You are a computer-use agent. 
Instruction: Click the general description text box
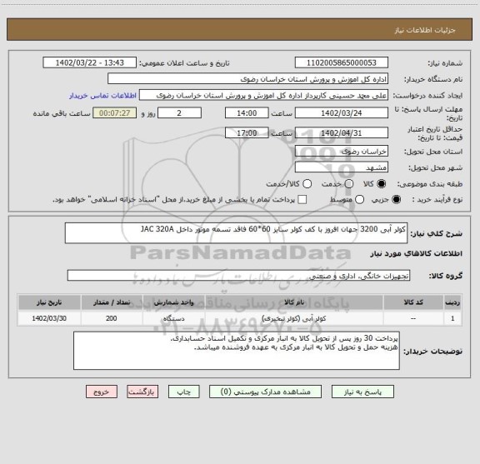point(236,233)
